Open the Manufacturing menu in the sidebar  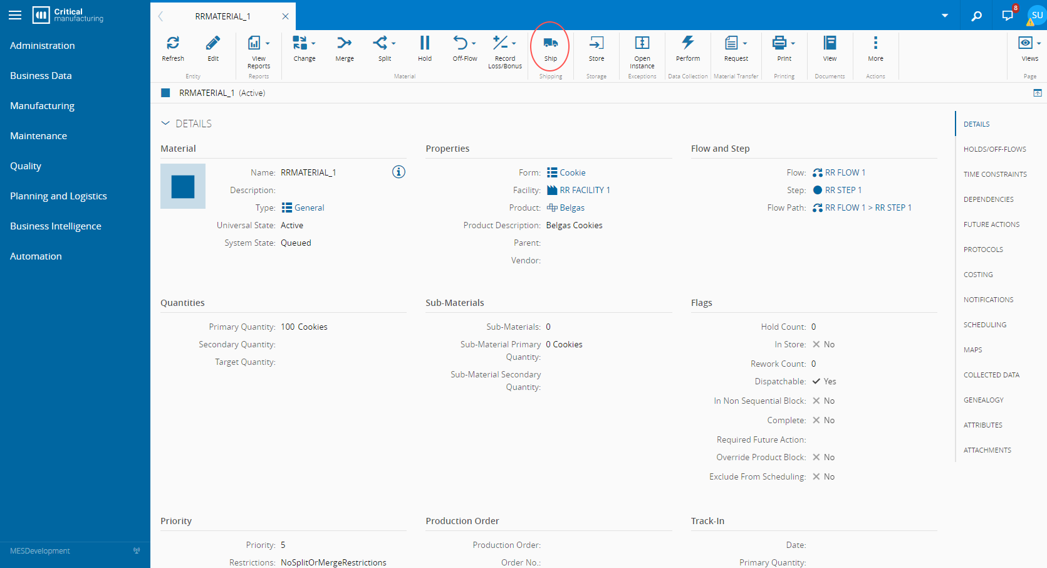click(x=42, y=106)
